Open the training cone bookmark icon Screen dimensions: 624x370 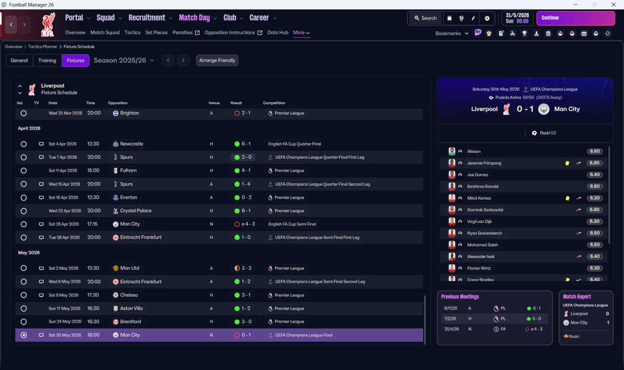[x=536, y=34]
